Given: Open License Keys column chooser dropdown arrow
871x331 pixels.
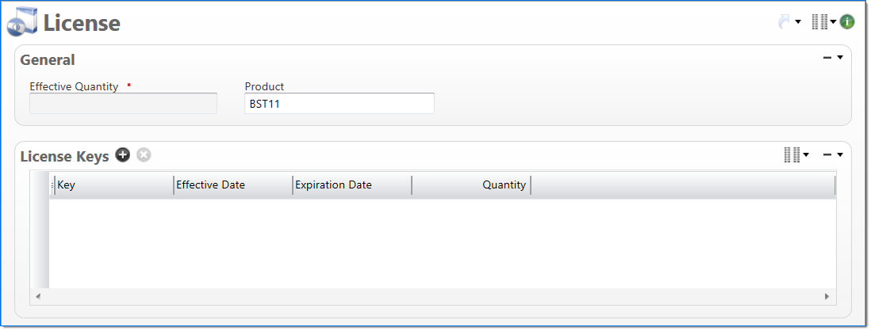Looking at the screenshot, I should 806,155.
